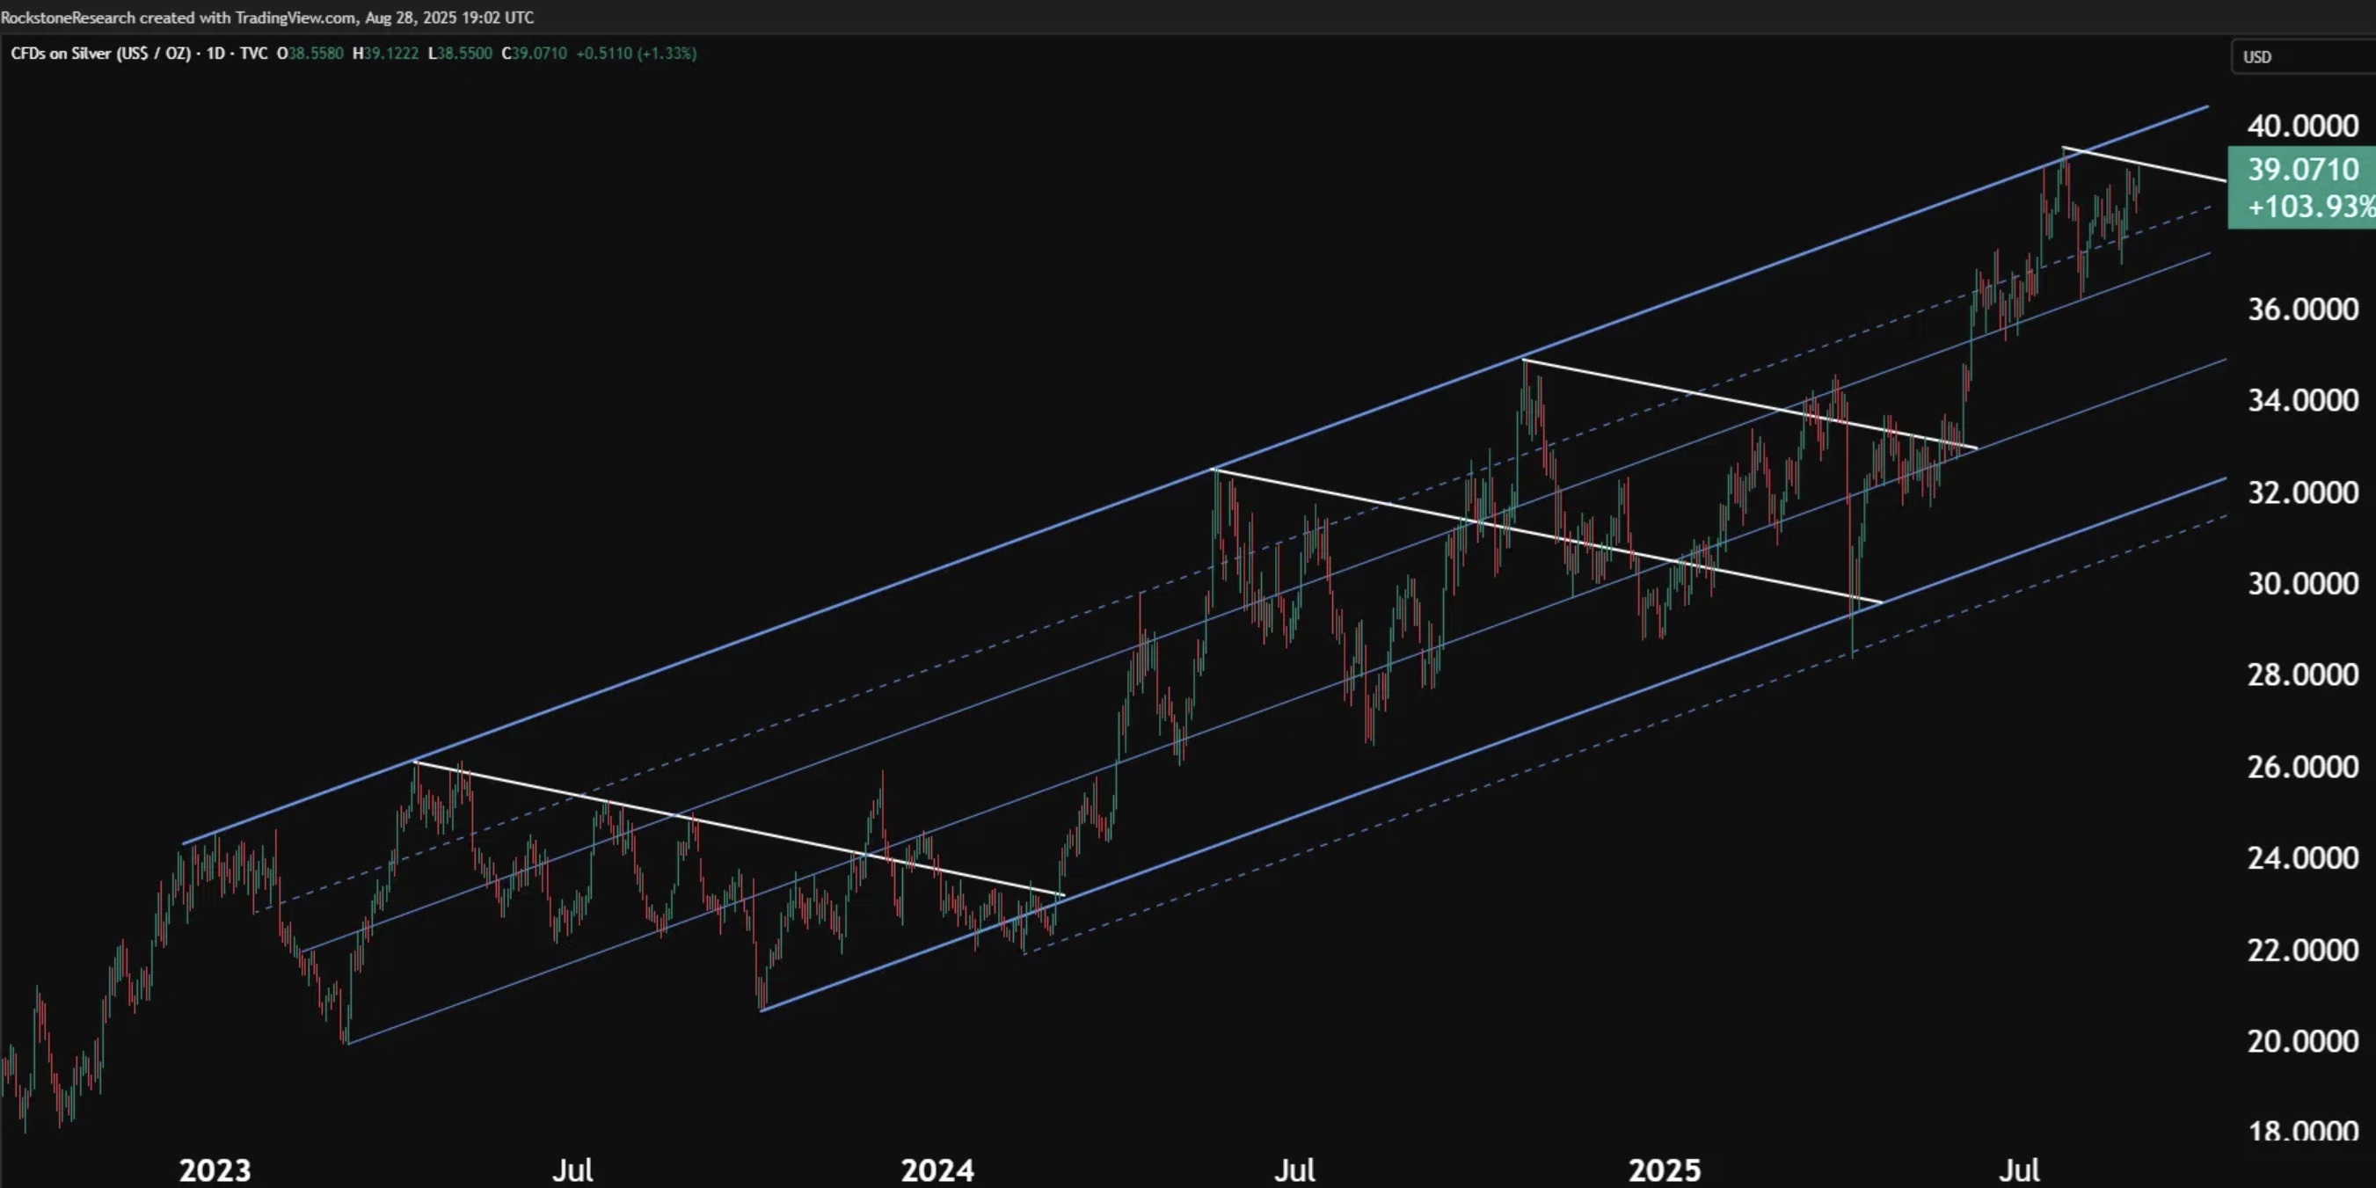Screen dimensions: 2376x1188
Task: Click the TVC source label in legend
Action: click(253, 54)
